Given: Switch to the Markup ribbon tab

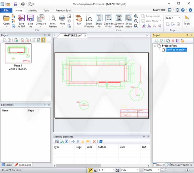Looking at the screenshot, I should (33, 11).
